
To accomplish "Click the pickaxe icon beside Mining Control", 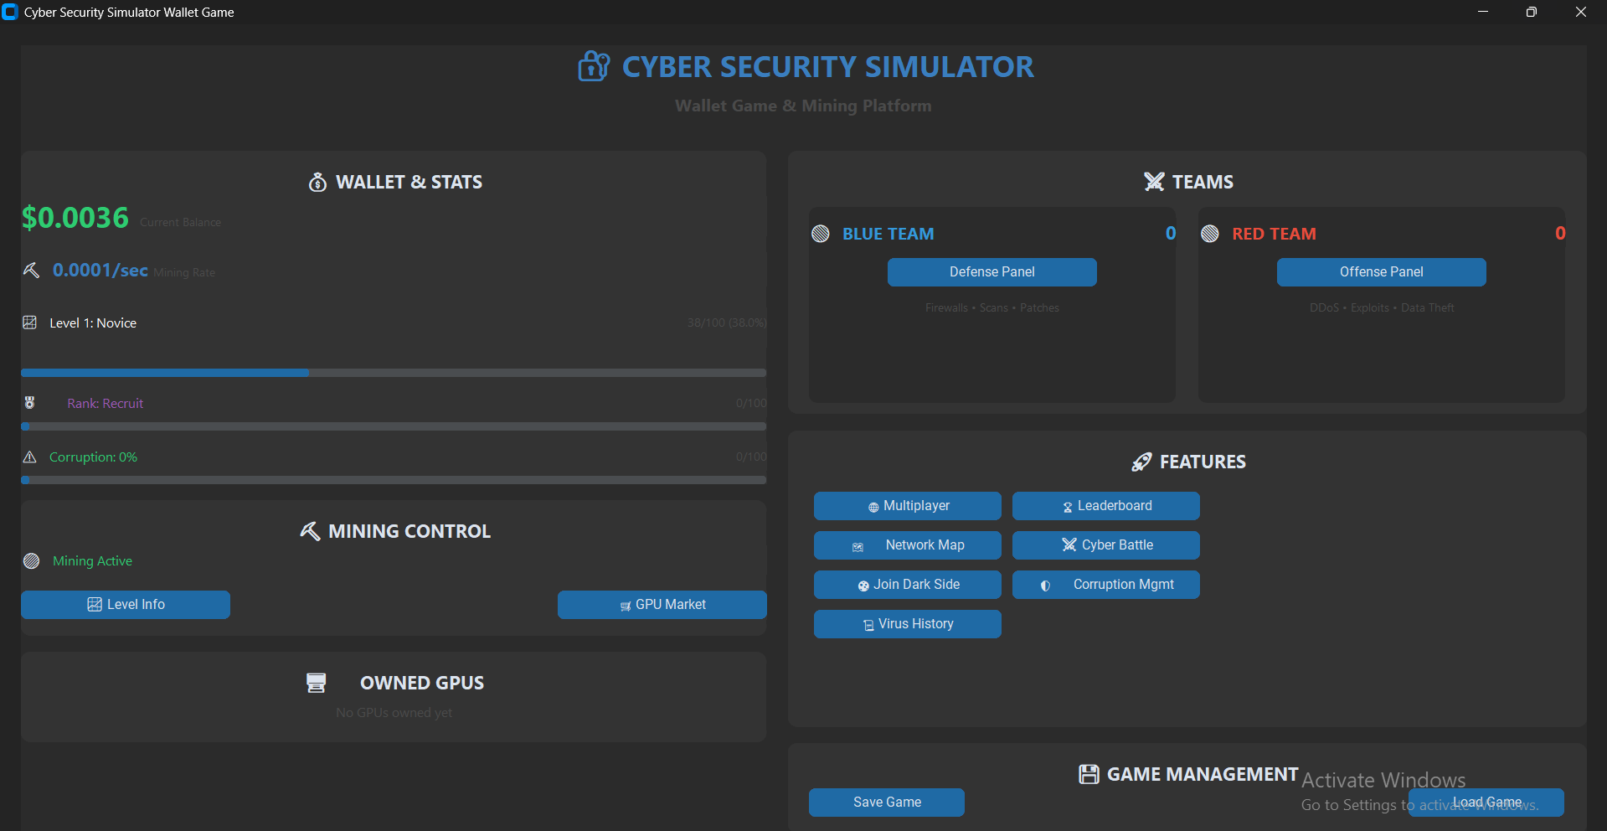I will pos(310,531).
